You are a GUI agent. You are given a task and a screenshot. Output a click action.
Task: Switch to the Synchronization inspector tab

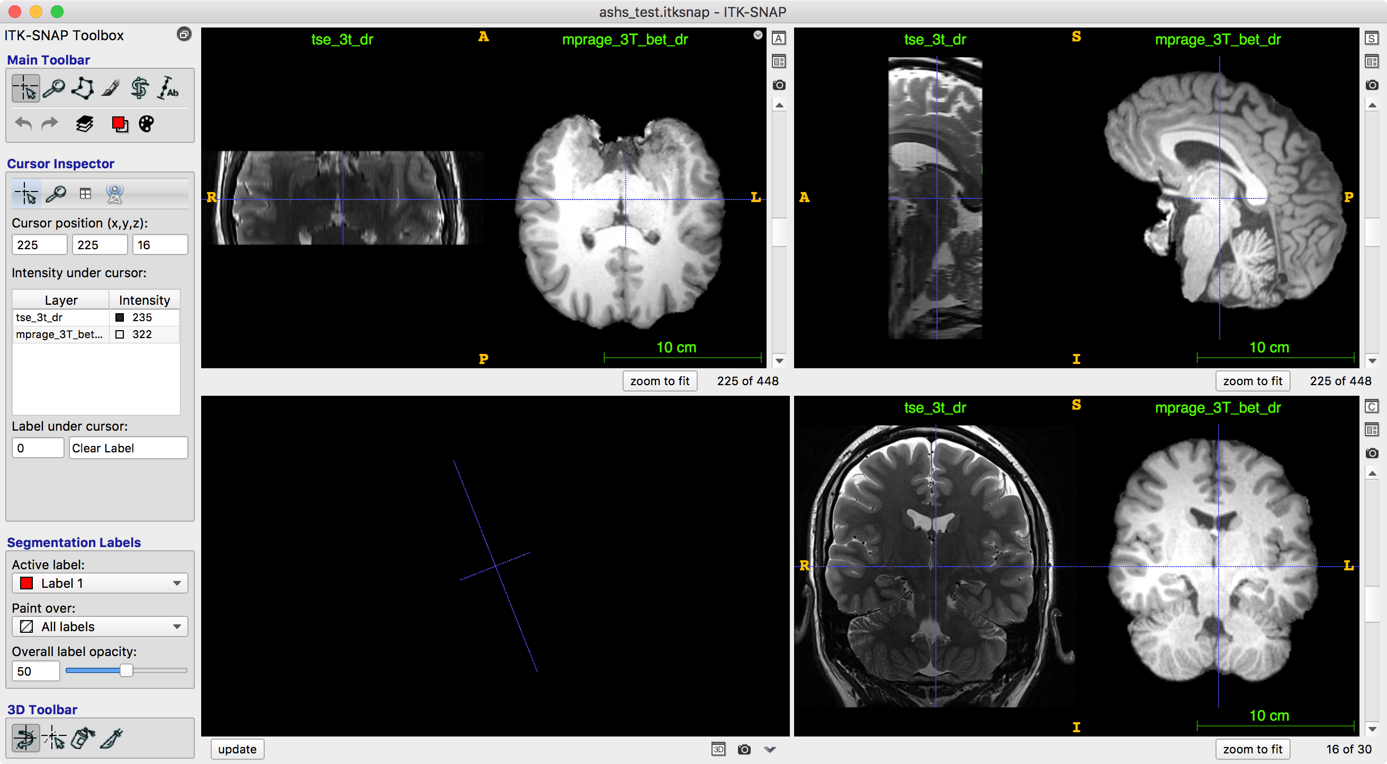coord(115,194)
